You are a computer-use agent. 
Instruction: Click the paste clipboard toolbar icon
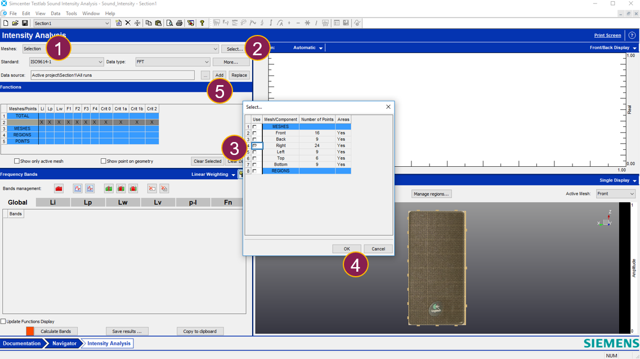(158, 23)
